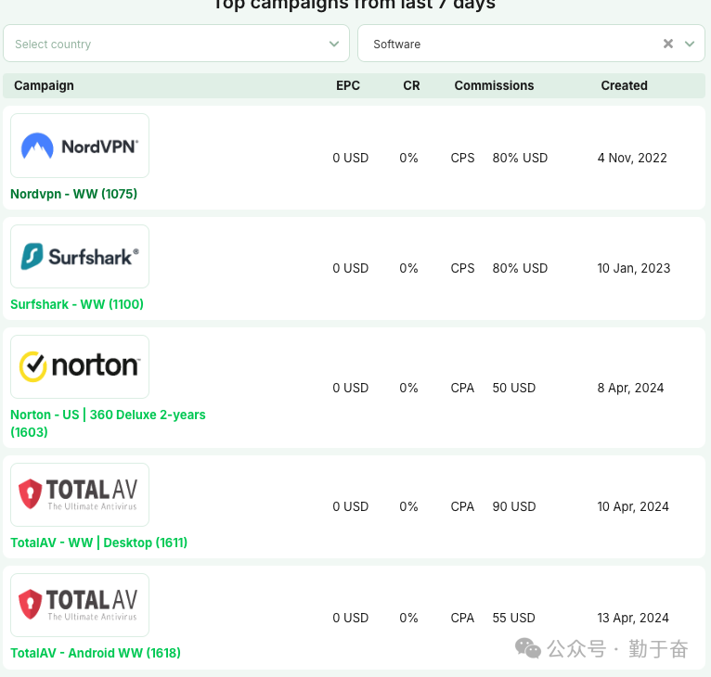The width and height of the screenshot is (711, 677).
Task: Click the 90 USD commission value
Action: click(513, 506)
